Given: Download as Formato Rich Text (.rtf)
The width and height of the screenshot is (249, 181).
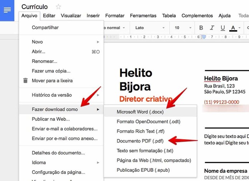Looking at the screenshot, I should pyautogui.click(x=150, y=131).
